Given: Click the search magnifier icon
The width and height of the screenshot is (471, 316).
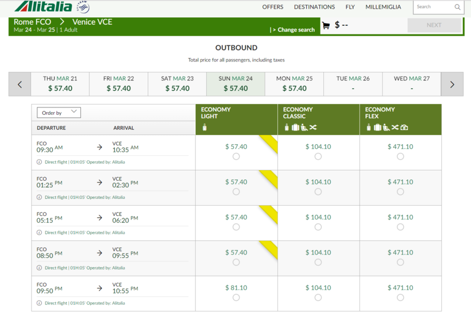Looking at the screenshot, I should point(457,7).
